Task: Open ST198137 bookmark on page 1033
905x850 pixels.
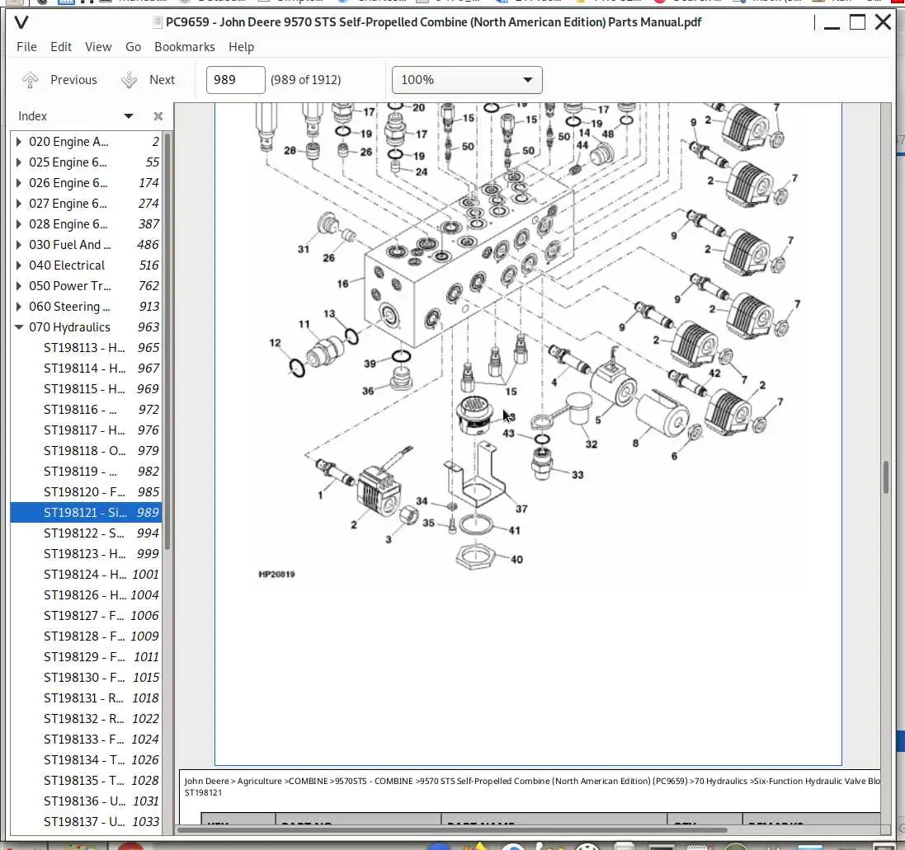Action: point(86,822)
